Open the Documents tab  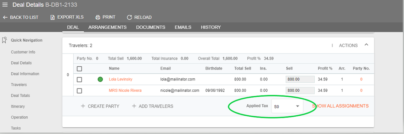[151, 27]
